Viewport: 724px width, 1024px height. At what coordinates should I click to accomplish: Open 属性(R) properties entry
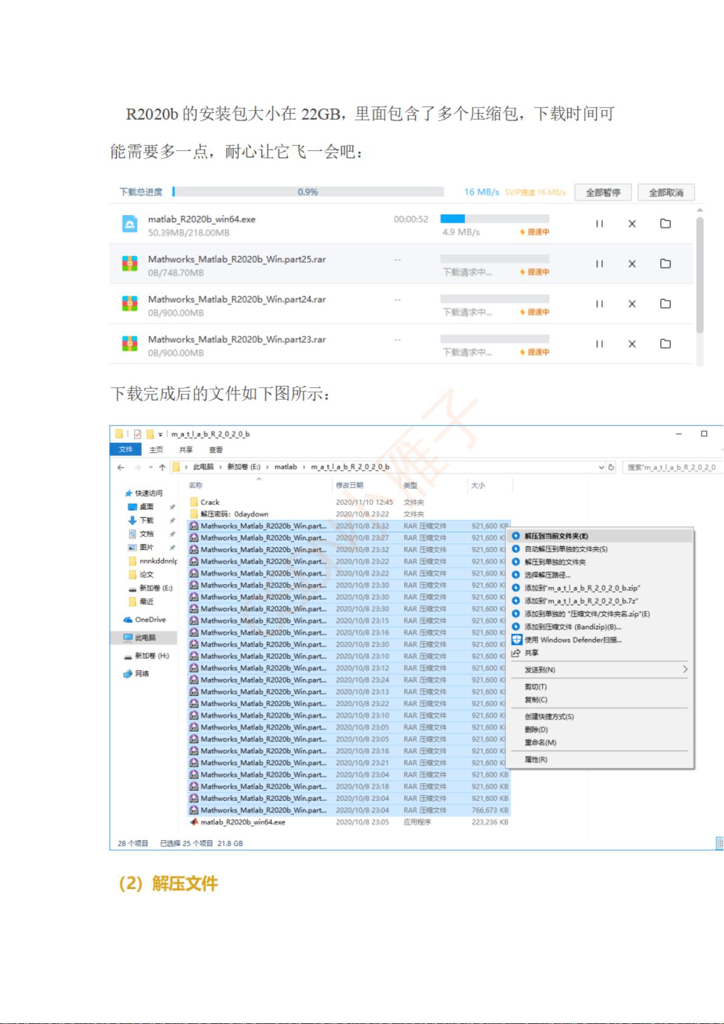[x=601, y=760]
